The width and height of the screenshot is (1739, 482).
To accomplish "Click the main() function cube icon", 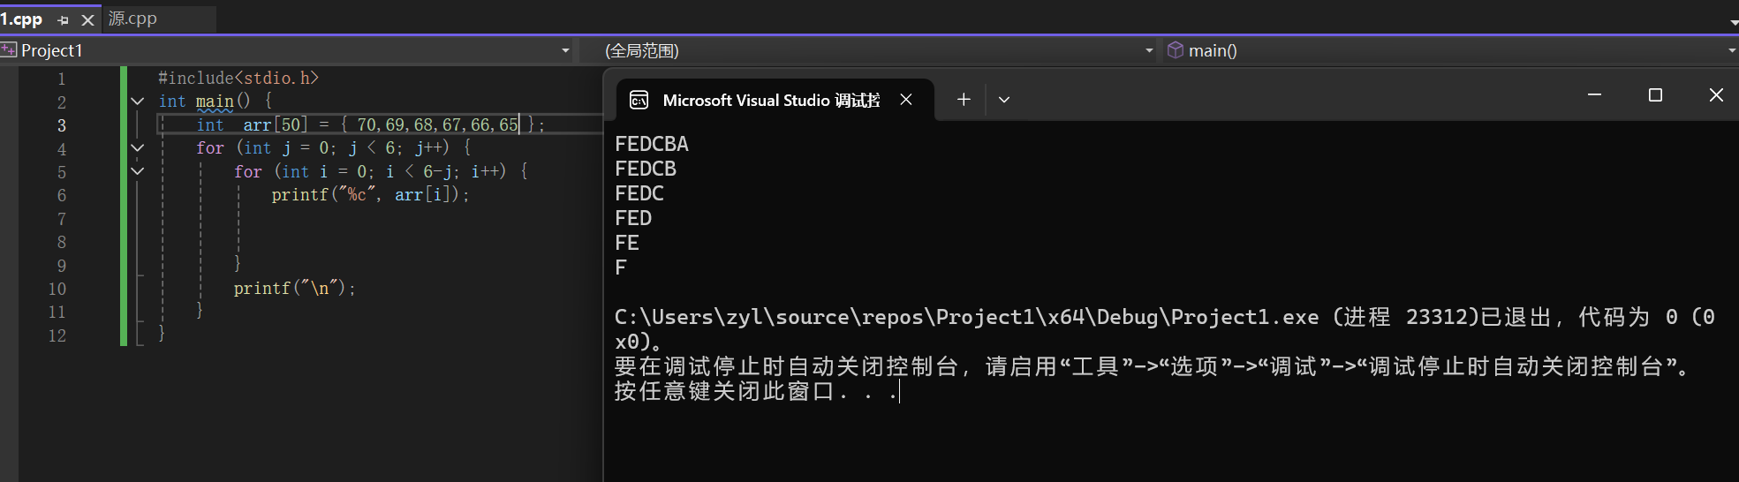I will 1175,50.
